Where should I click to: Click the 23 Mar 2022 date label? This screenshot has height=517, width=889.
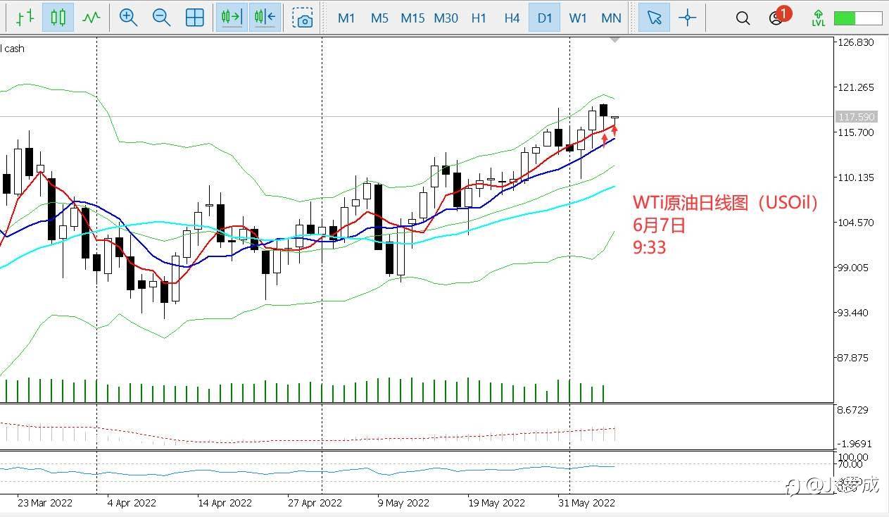tap(45, 503)
